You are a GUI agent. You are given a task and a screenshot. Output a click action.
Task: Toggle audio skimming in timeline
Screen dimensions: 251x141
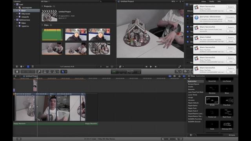pos(175,76)
